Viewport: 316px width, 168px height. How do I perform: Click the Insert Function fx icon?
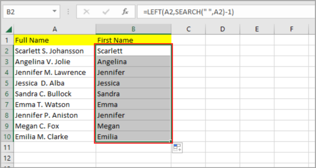click(x=125, y=12)
